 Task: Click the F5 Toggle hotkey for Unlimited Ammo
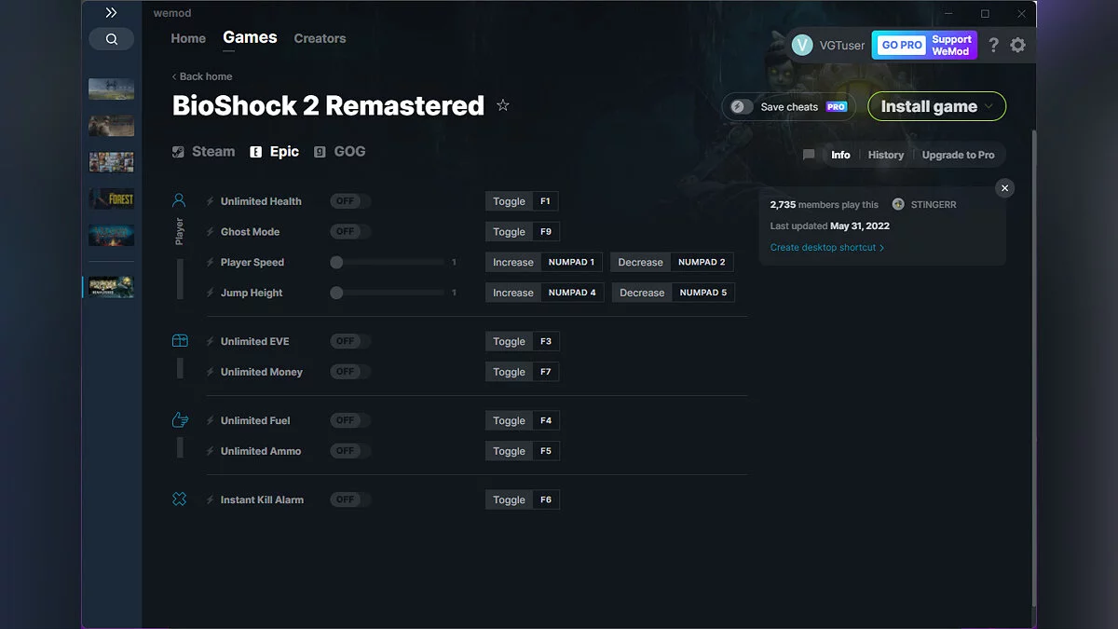(x=522, y=451)
